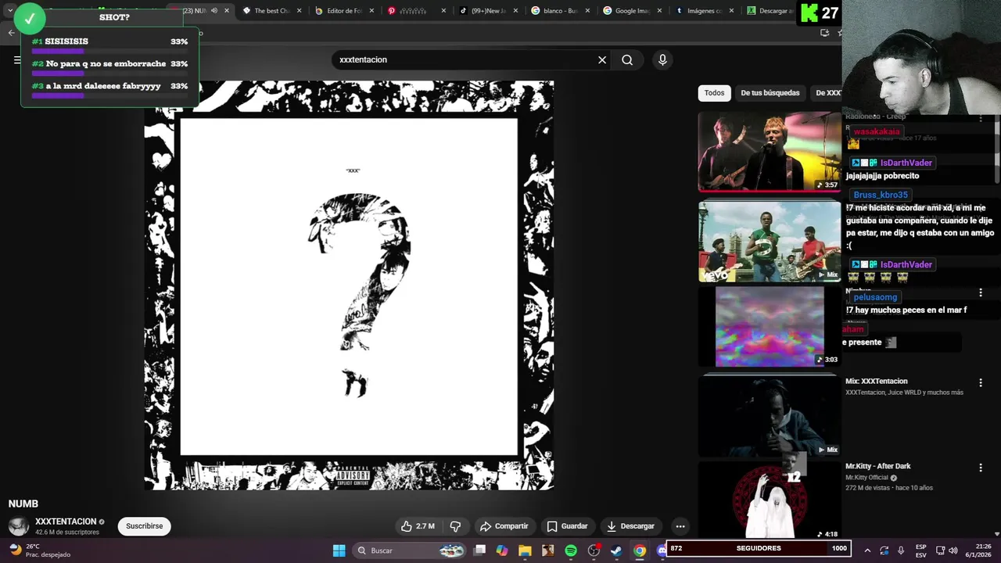
Task: Click Guardar save button
Action: point(568,526)
